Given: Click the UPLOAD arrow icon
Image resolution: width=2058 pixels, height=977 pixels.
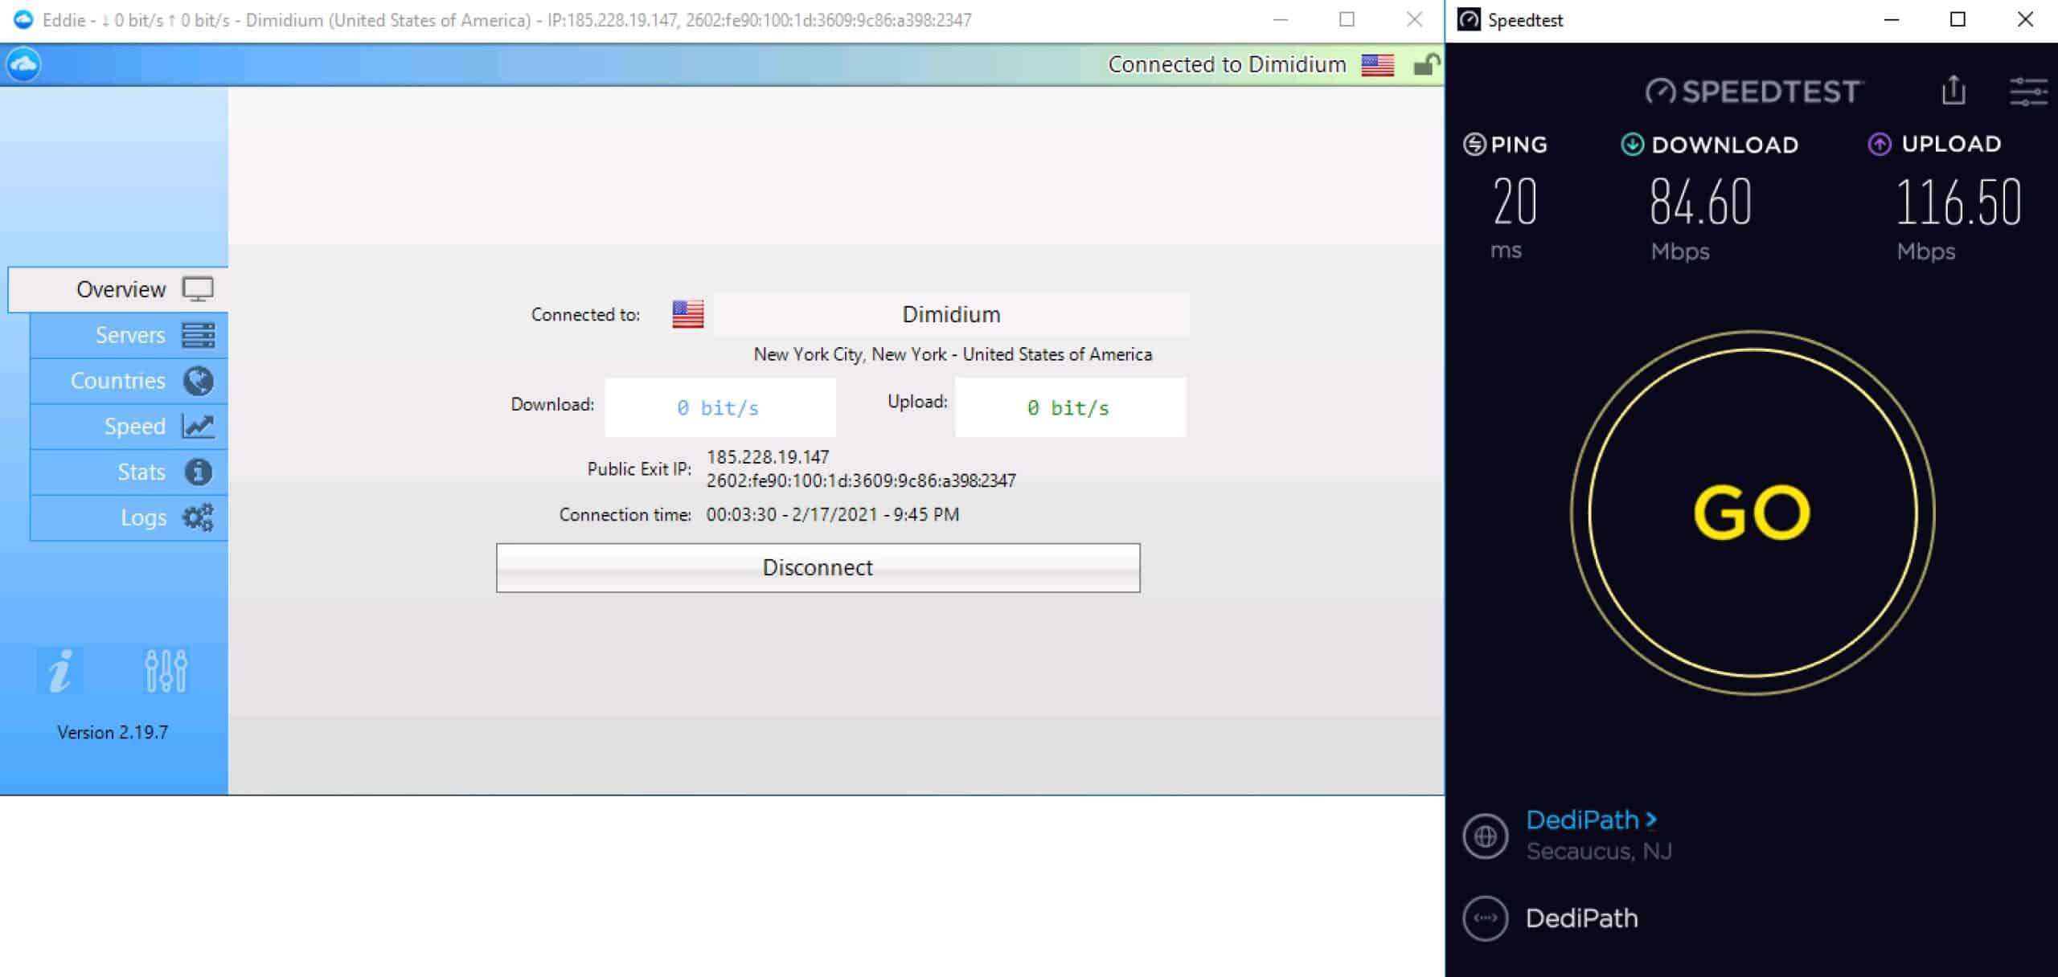Looking at the screenshot, I should pyautogui.click(x=1879, y=145).
